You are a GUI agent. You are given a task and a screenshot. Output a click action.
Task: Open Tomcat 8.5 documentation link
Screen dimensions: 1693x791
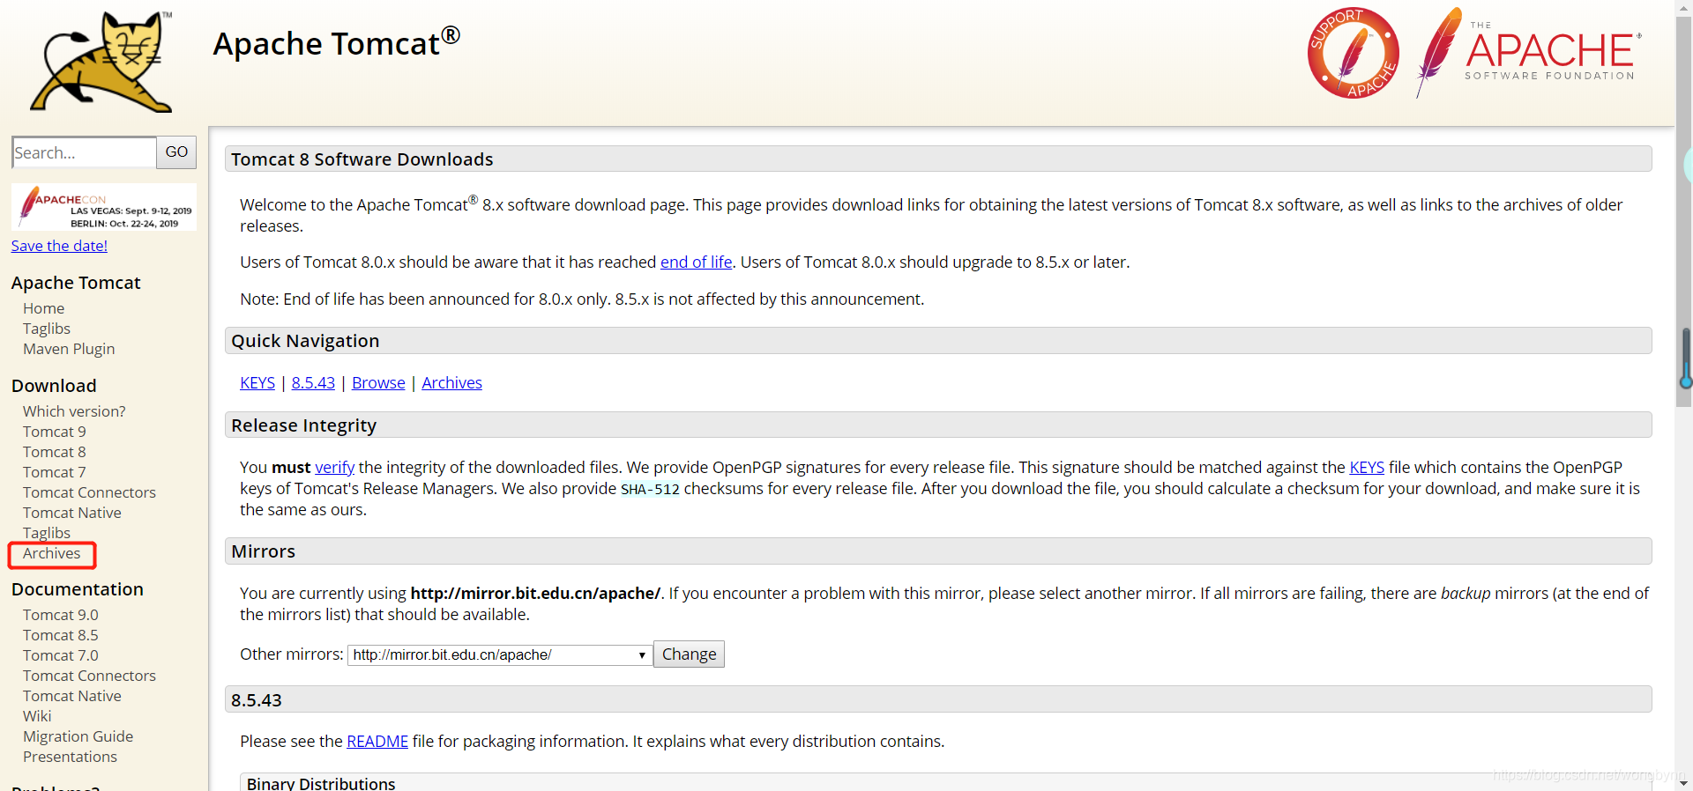[61, 635]
